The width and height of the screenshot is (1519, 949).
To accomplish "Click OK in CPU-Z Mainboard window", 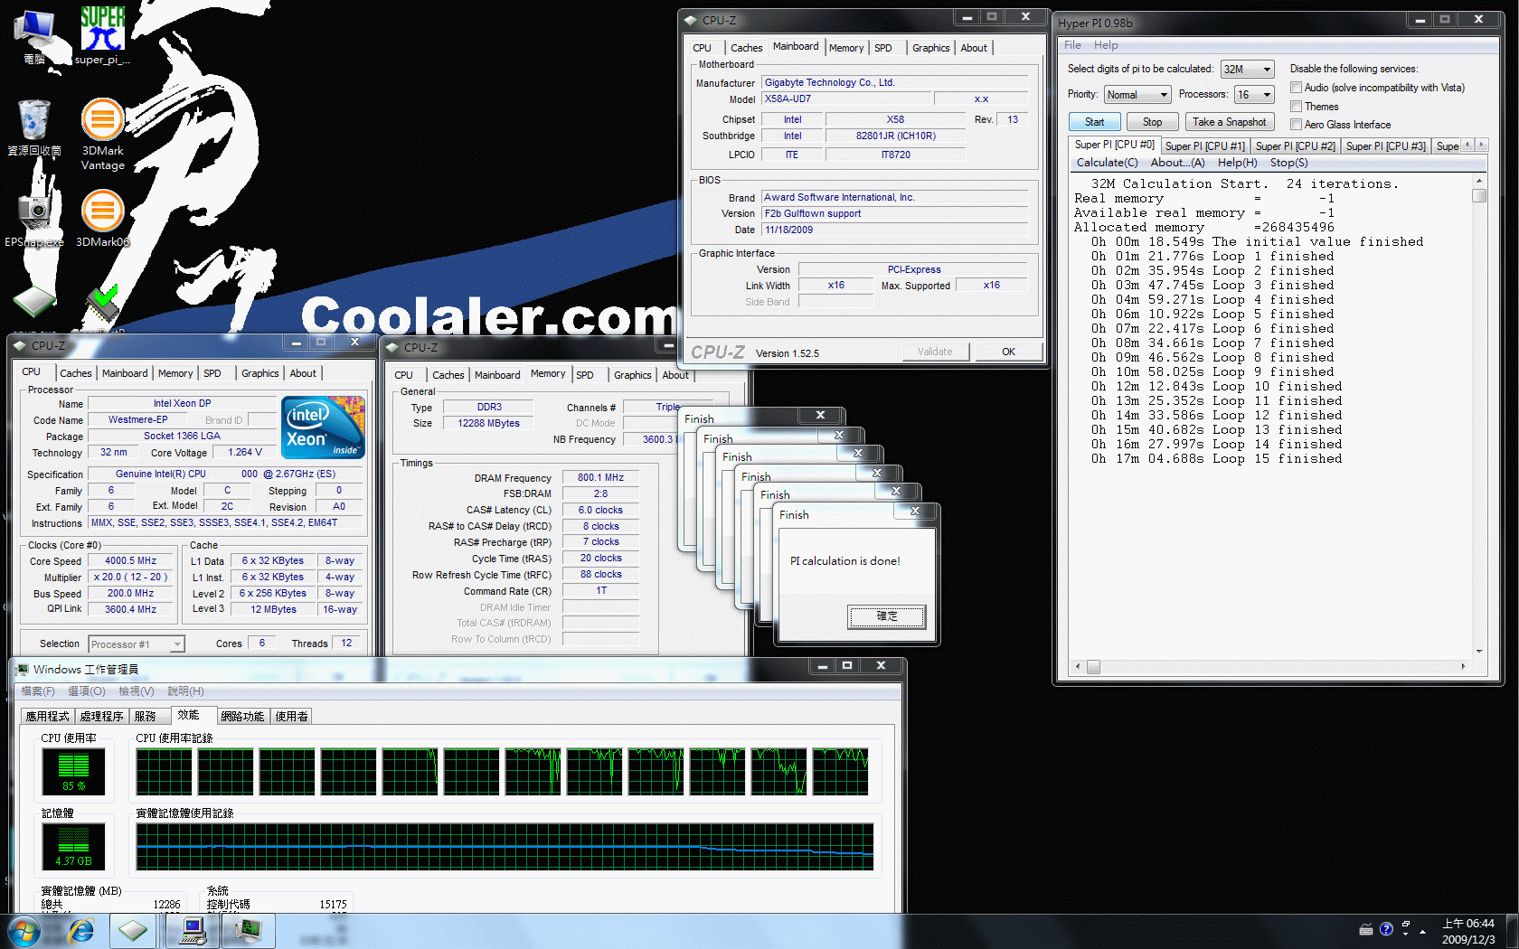I will coord(1008,352).
